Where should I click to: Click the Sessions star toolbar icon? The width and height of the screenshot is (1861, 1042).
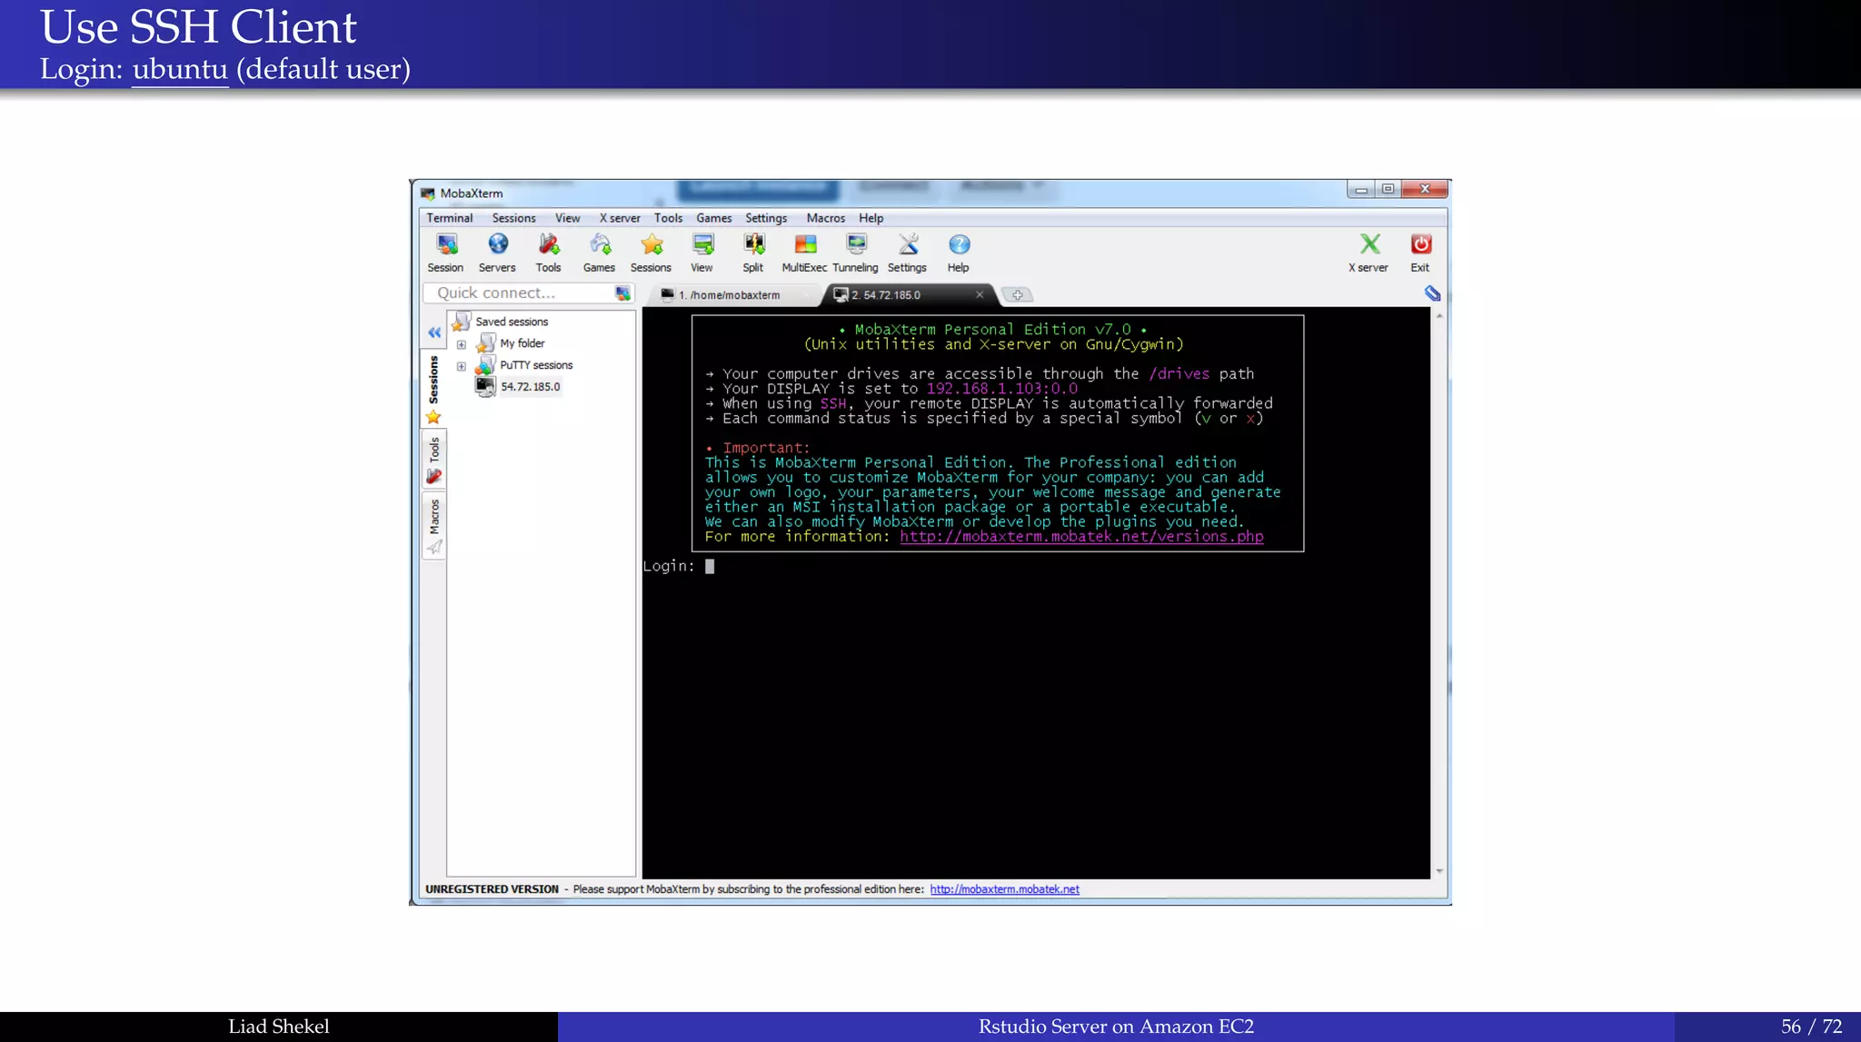[651, 253]
